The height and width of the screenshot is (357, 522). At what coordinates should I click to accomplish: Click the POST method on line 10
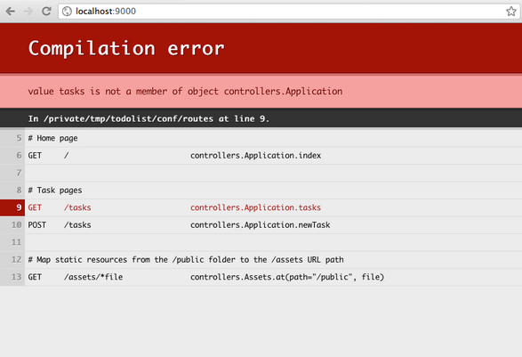tap(37, 225)
